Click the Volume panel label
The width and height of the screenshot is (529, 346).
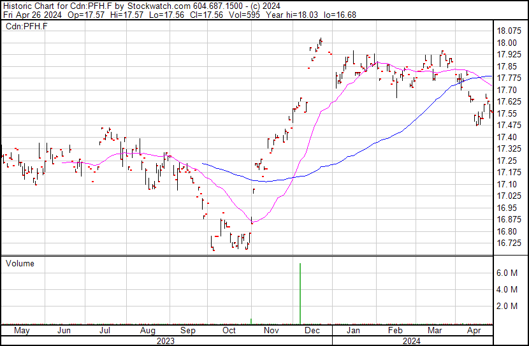tap(20, 263)
